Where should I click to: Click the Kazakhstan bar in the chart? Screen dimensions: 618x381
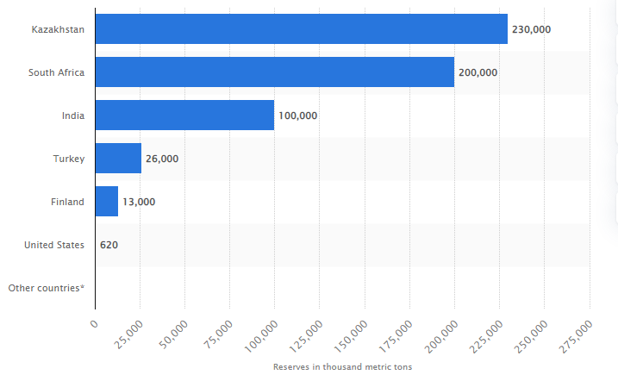point(302,29)
